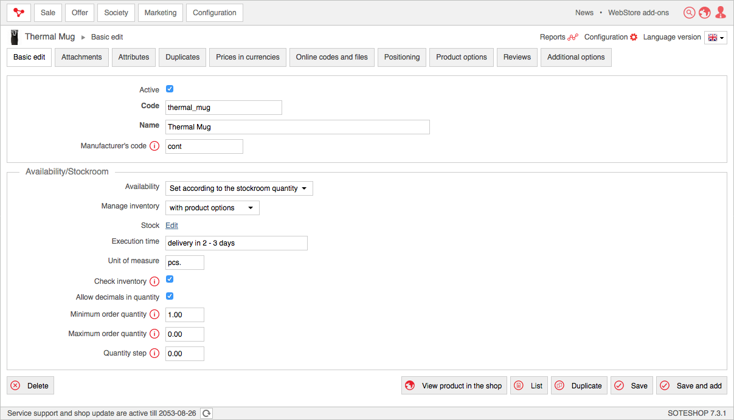Click the service support status text
734x420 pixels.
(x=102, y=413)
